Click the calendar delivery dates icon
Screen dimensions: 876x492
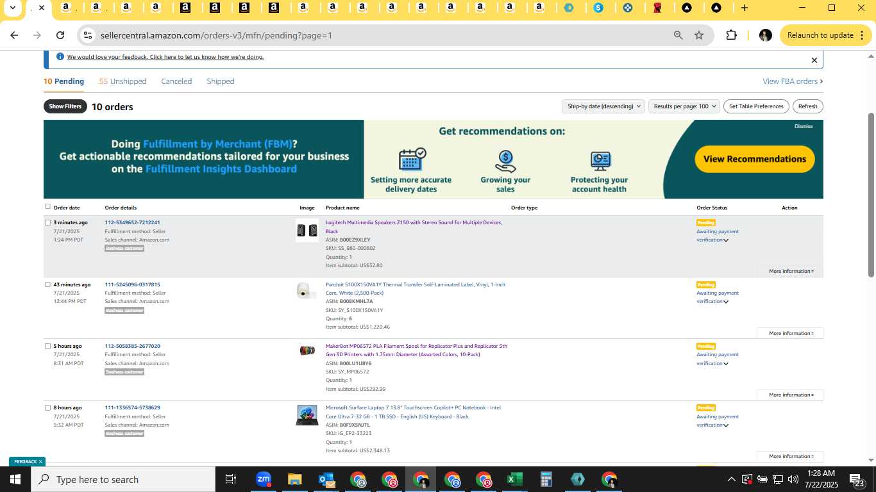412,159
